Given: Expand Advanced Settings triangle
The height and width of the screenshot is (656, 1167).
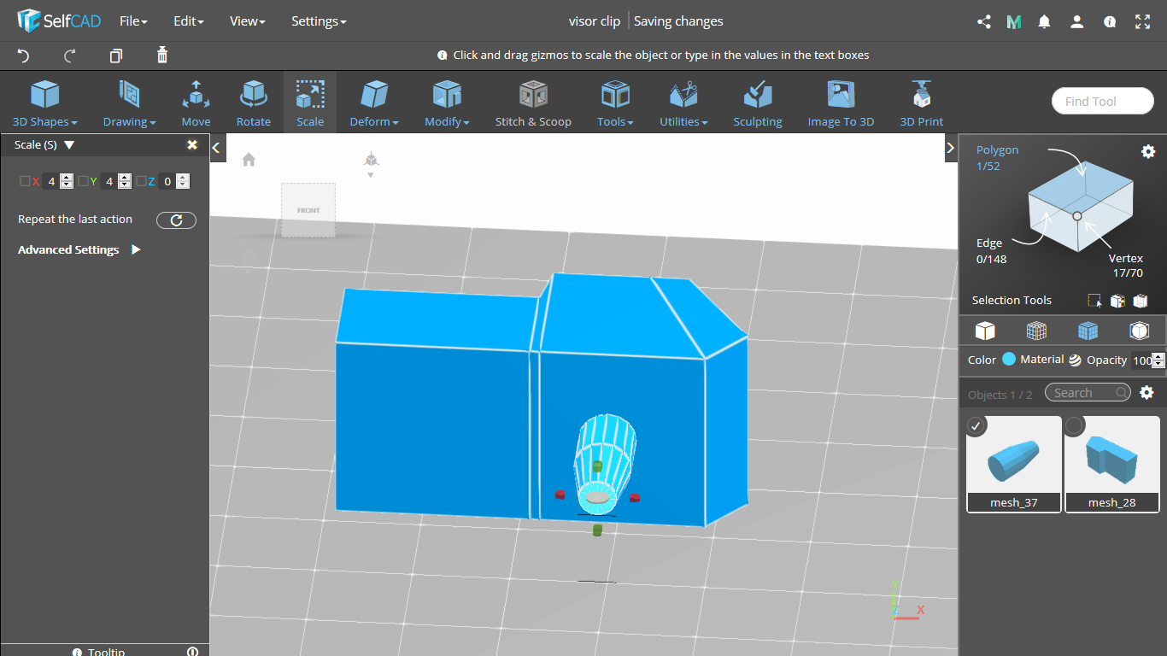Looking at the screenshot, I should pos(136,250).
